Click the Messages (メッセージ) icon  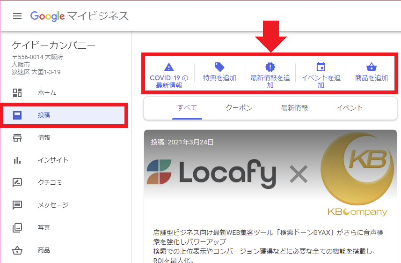[17, 205]
